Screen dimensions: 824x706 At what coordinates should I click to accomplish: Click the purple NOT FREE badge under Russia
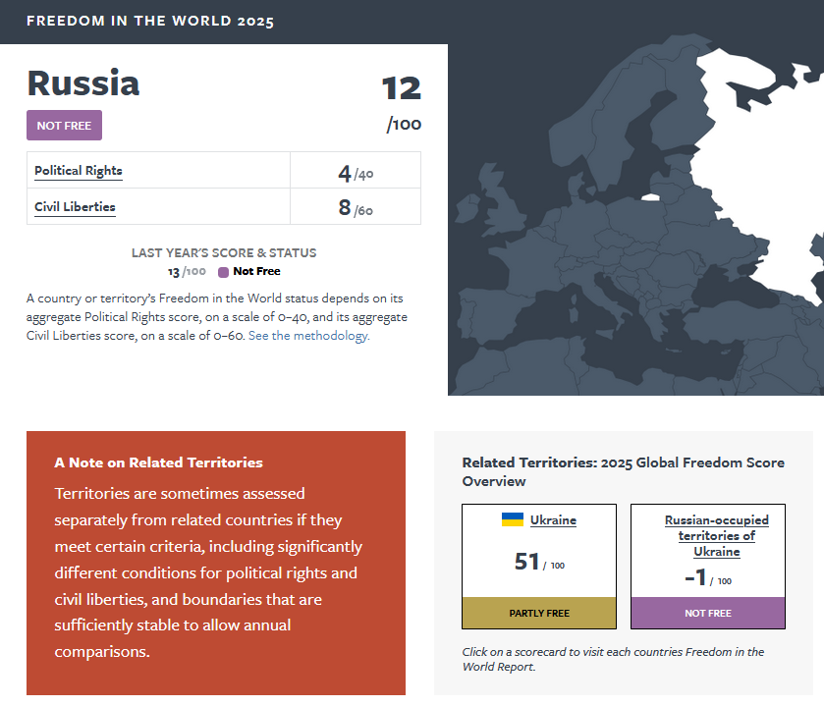pyautogui.click(x=64, y=125)
